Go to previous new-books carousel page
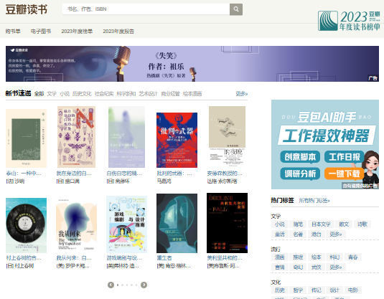 111,285
